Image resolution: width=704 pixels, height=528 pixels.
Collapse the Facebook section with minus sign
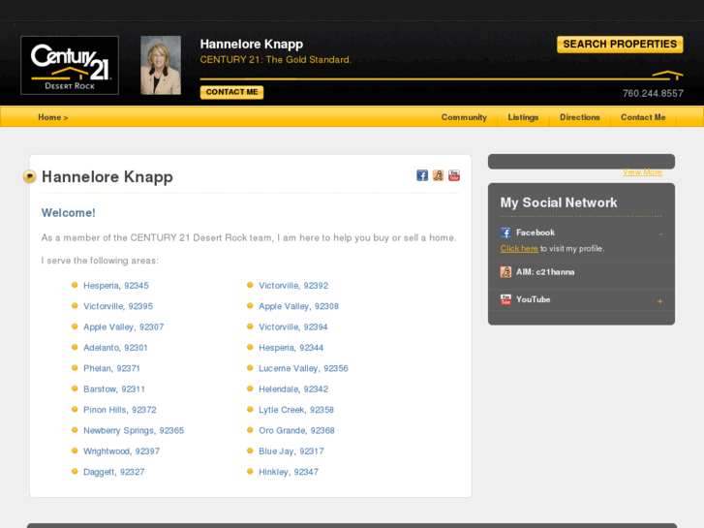pyautogui.click(x=660, y=233)
